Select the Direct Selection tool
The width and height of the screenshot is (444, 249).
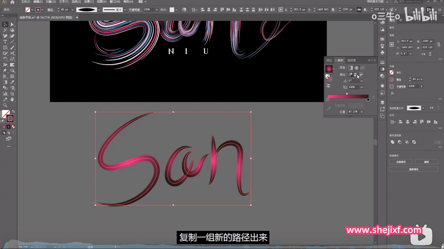coord(12,25)
